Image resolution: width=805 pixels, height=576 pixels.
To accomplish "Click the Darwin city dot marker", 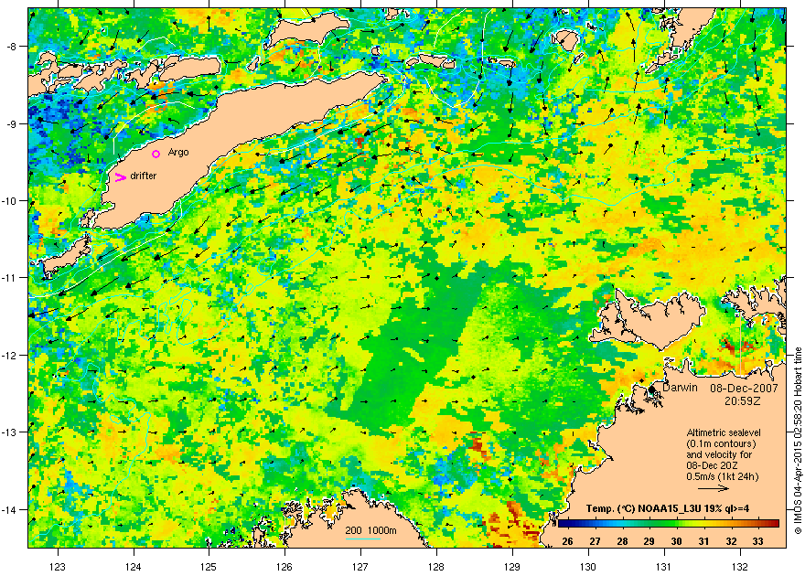I will [x=651, y=389].
